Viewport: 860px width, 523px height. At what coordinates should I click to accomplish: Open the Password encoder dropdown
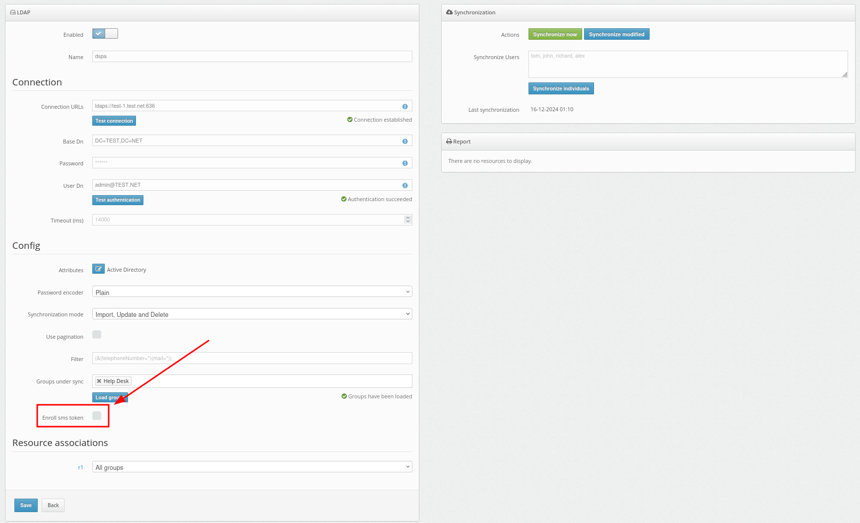[x=252, y=292]
